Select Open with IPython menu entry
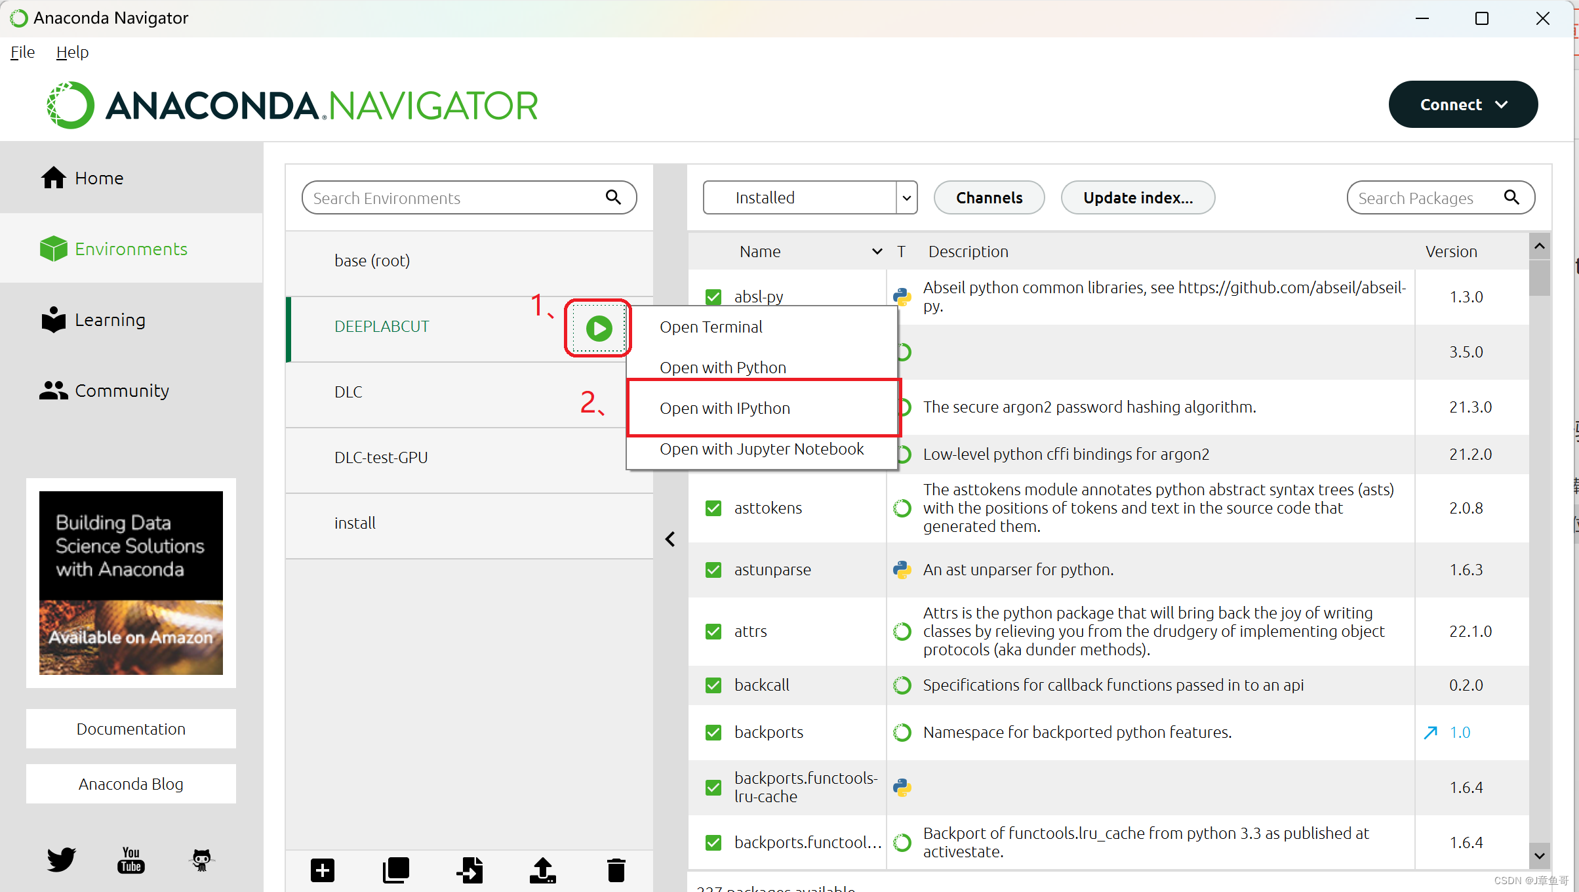Viewport: 1579px width, 892px height. (x=725, y=408)
